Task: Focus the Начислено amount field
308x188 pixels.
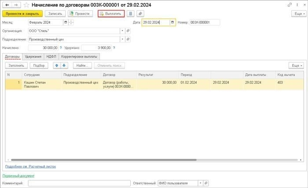Action: pyautogui.click(x=43, y=47)
